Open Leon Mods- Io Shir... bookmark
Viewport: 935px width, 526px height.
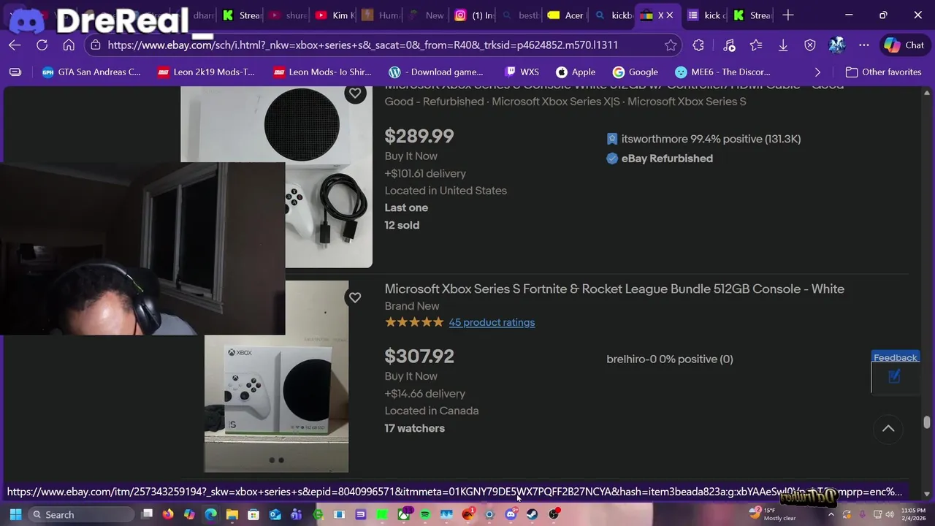(x=322, y=72)
